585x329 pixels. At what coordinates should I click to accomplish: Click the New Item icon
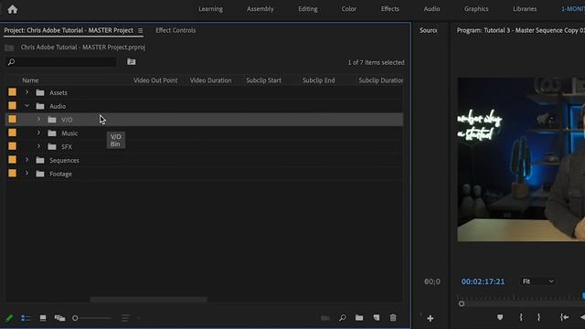(x=377, y=318)
